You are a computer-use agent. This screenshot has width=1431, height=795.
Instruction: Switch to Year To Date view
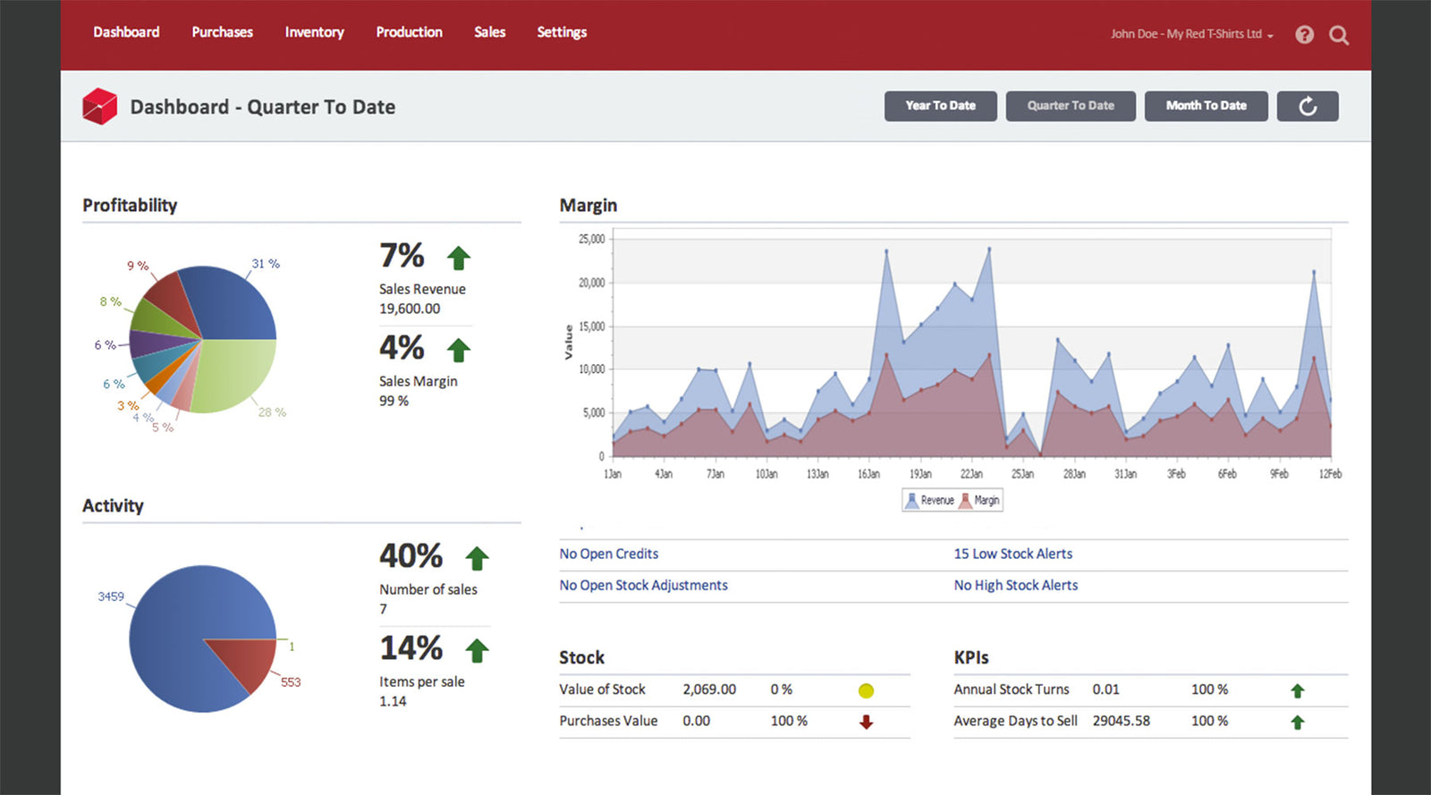click(940, 106)
